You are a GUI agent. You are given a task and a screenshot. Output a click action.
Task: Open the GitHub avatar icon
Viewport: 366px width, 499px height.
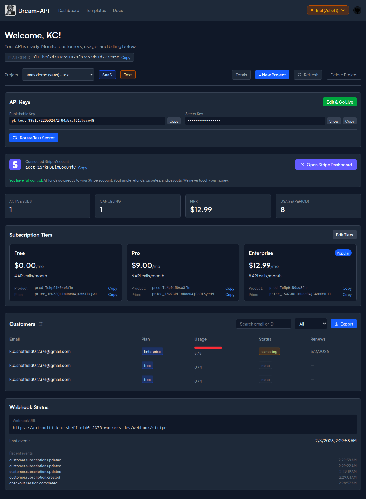click(357, 10)
